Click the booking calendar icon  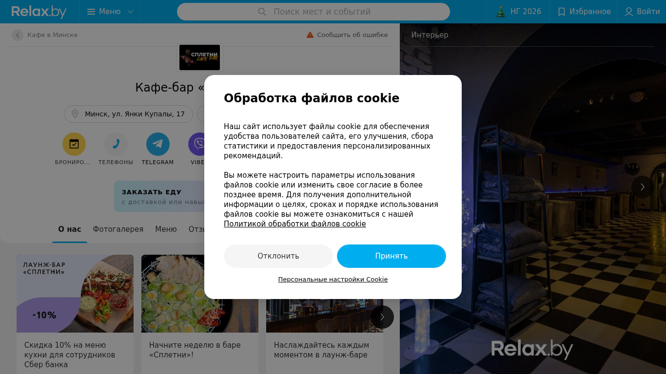pos(74,144)
